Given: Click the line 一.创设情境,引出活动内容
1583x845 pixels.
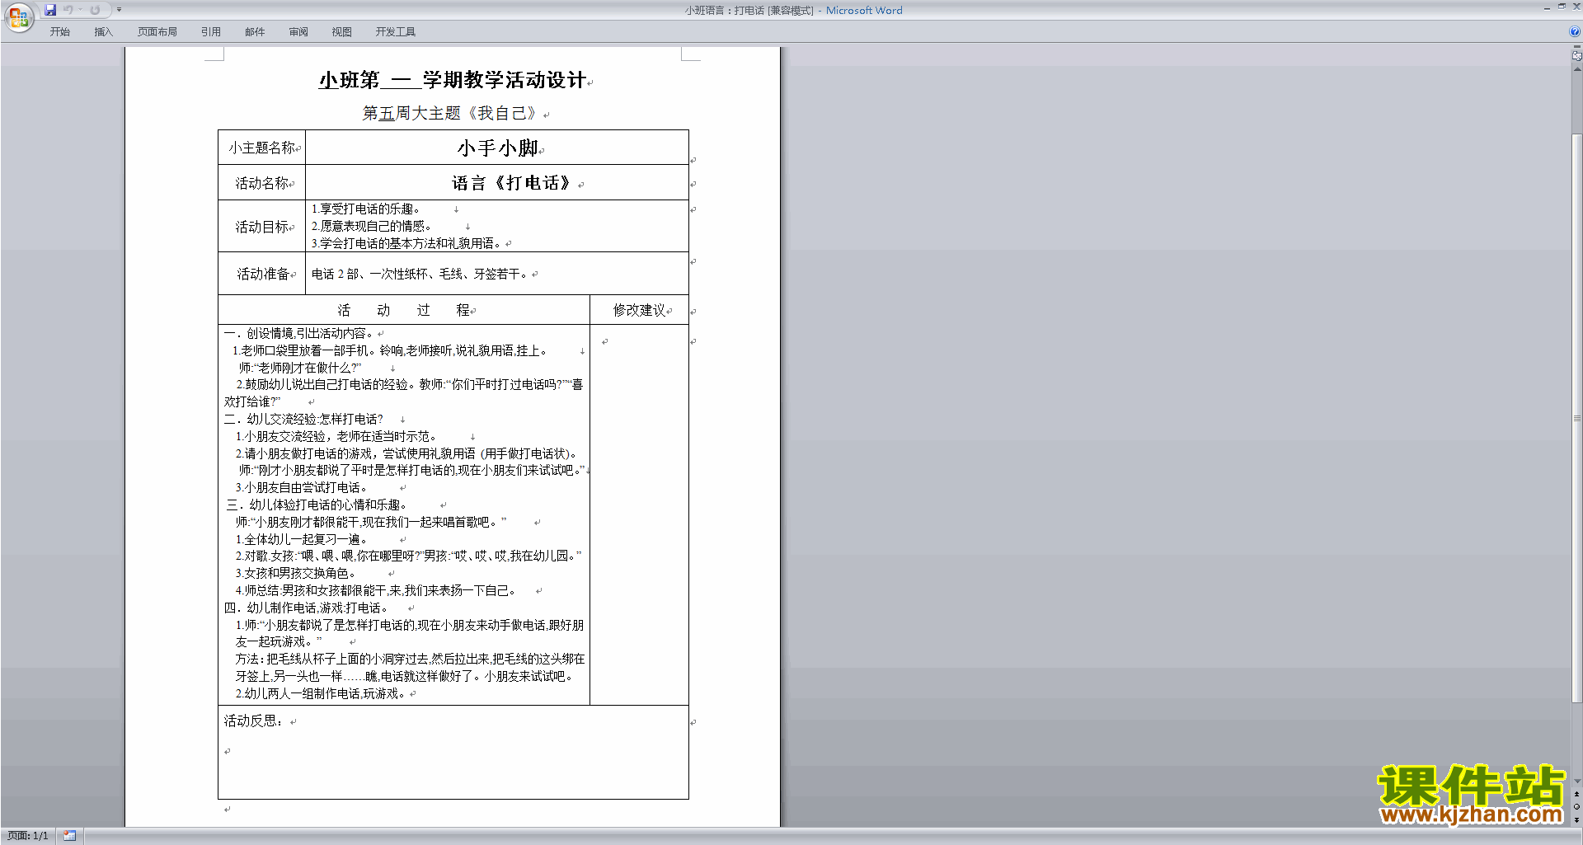Looking at the screenshot, I should point(298,333).
